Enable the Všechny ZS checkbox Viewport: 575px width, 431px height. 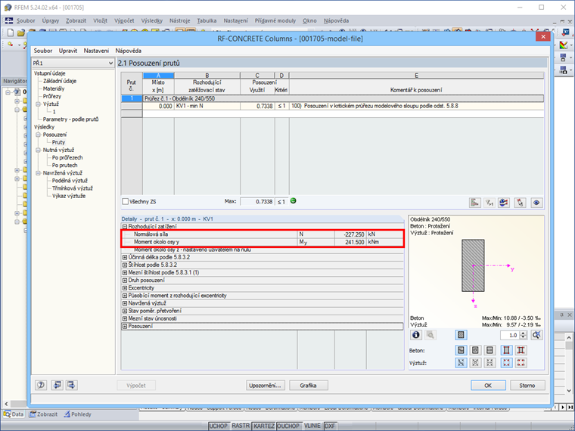pos(126,202)
